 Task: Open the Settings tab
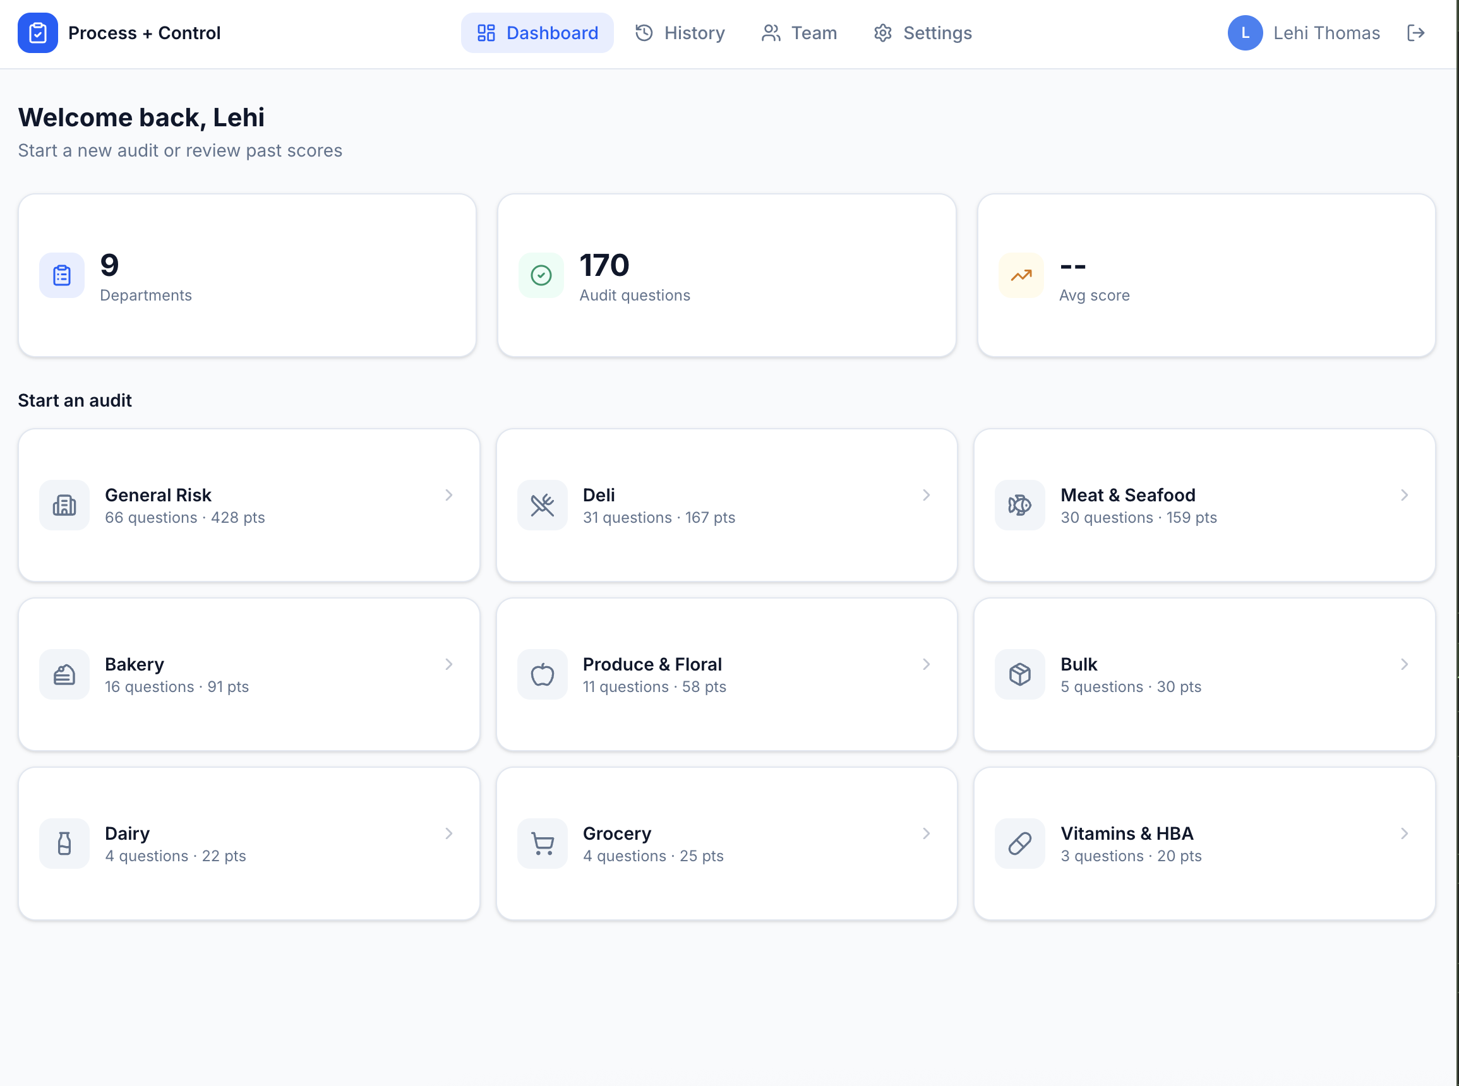tap(923, 33)
